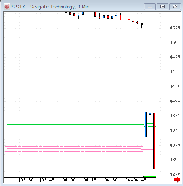The height and width of the screenshot is (186, 183).
Task: Minimize the S.STX chart window
Action: 150,7
